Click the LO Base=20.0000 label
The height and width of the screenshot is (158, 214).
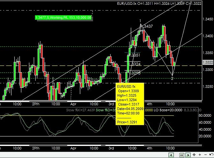pos(168,110)
